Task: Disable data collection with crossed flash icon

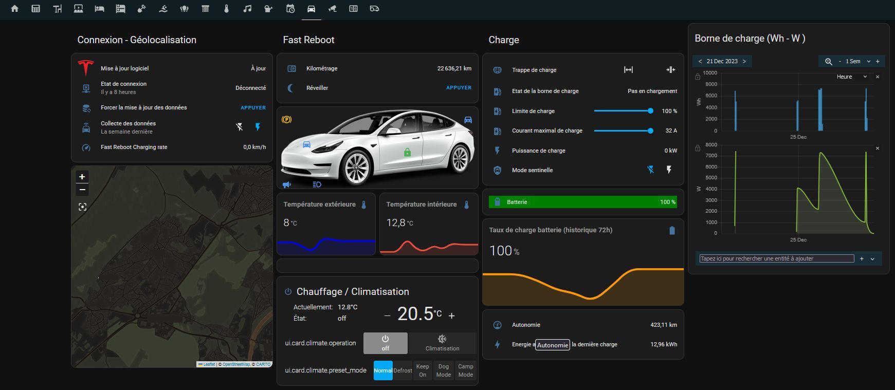Action: (x=240, y=127)
